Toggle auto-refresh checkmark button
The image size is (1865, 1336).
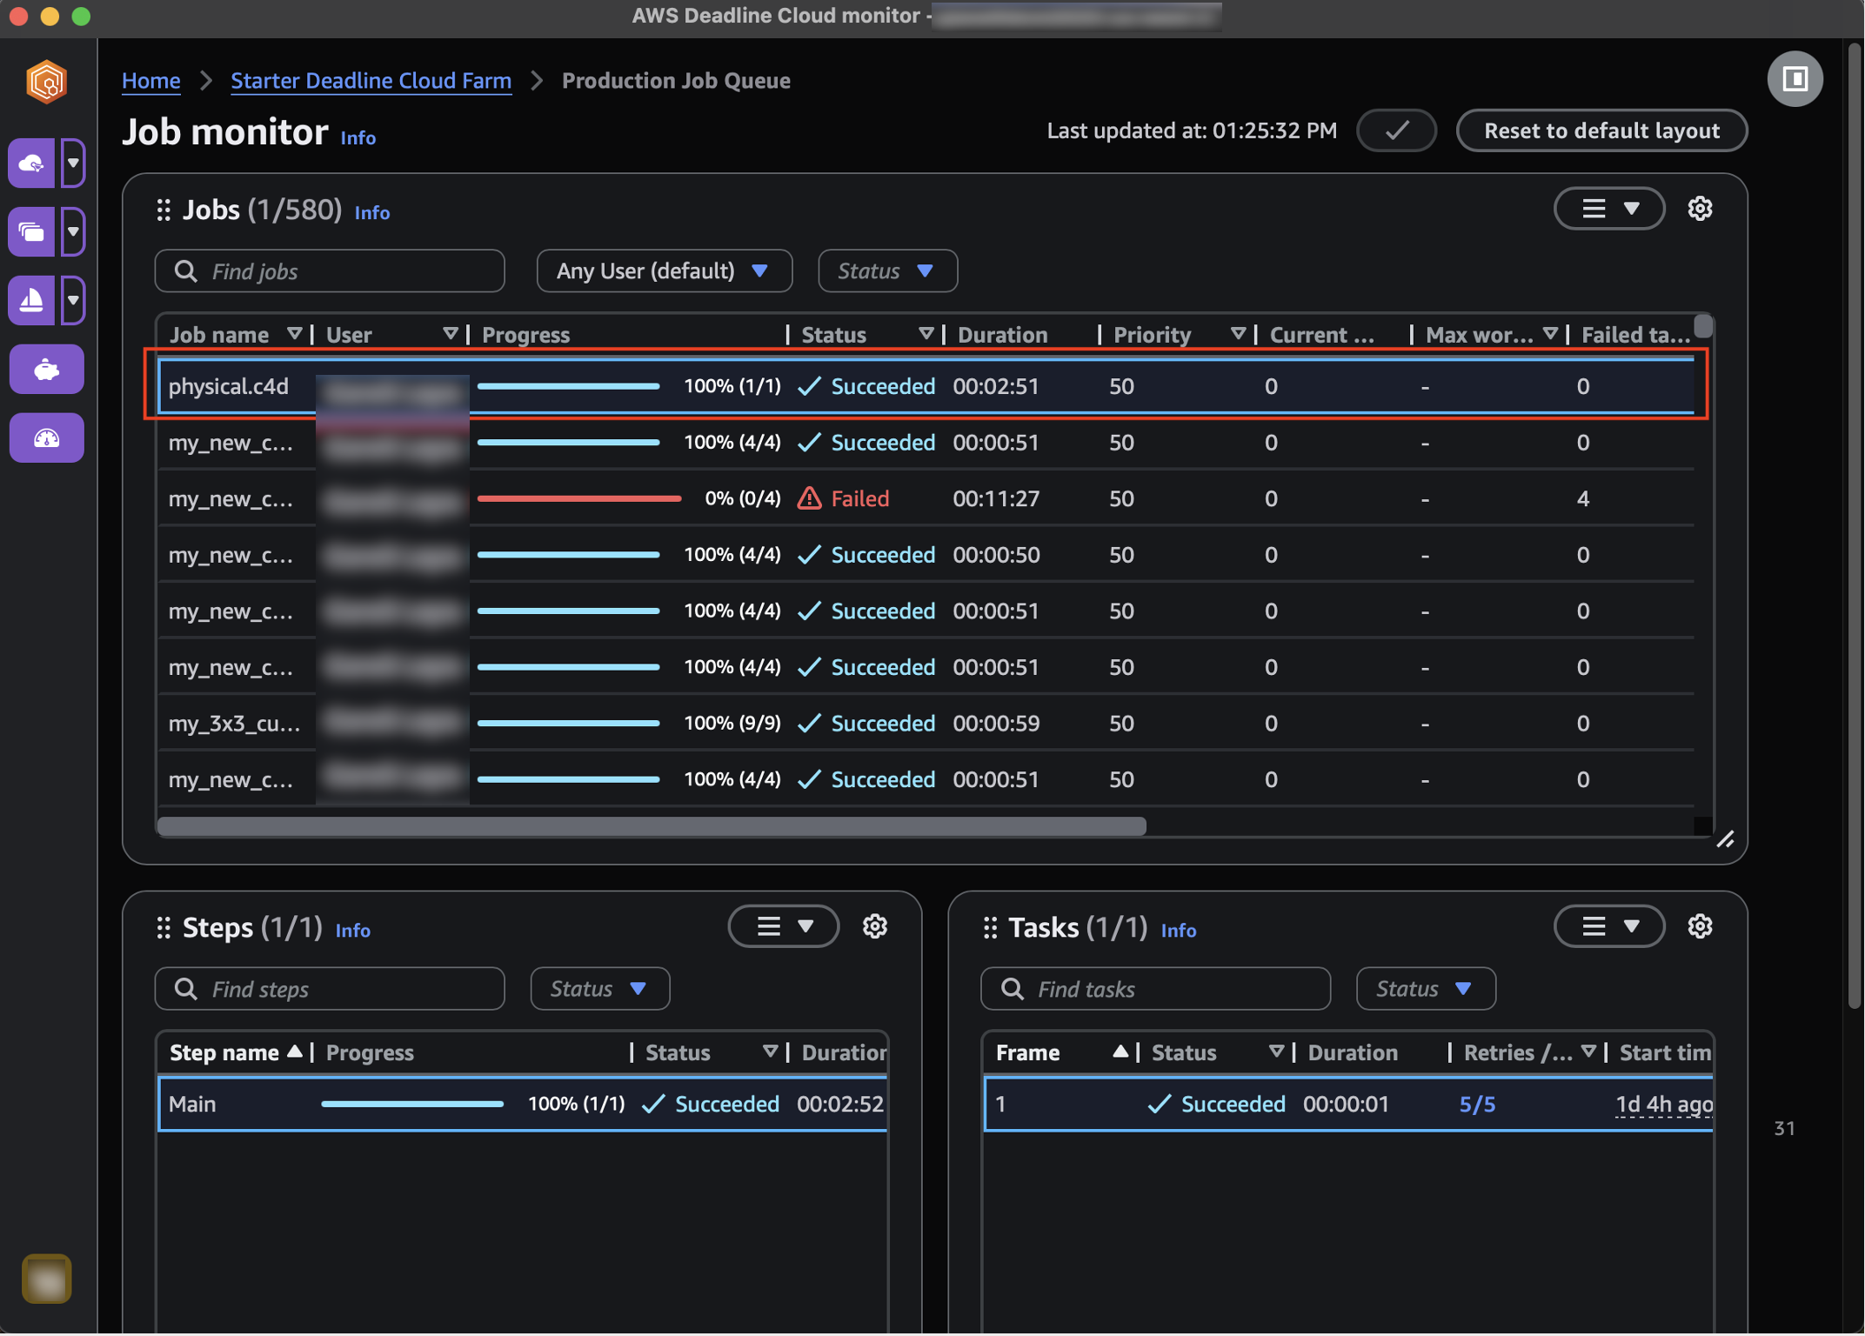(1395, 130)
